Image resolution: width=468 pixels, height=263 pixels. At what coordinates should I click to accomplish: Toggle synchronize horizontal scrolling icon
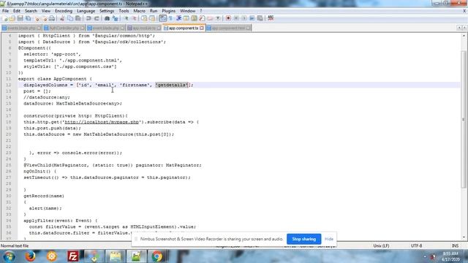point(152,18)
